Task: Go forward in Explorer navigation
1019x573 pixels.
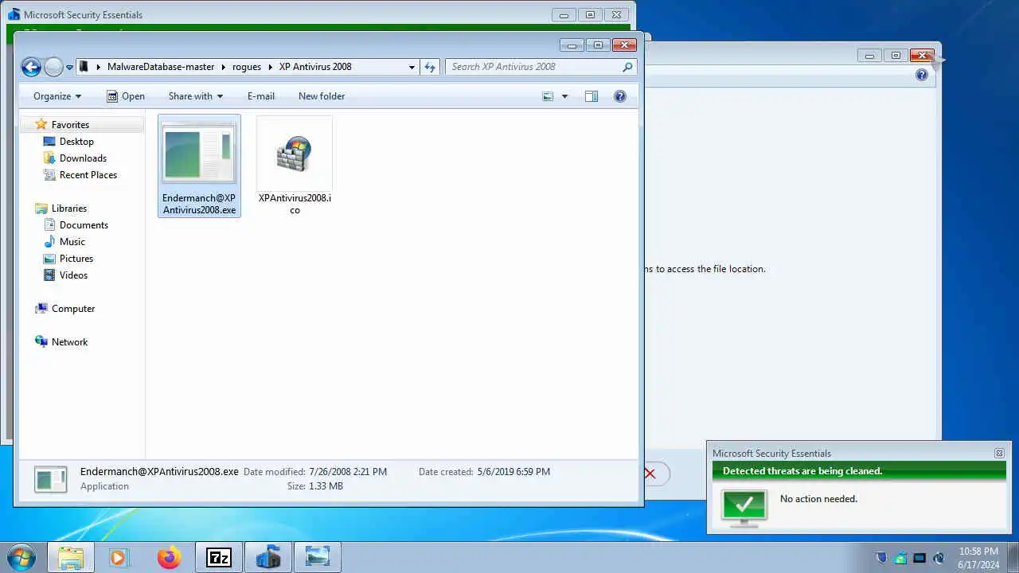Action: 53,67
